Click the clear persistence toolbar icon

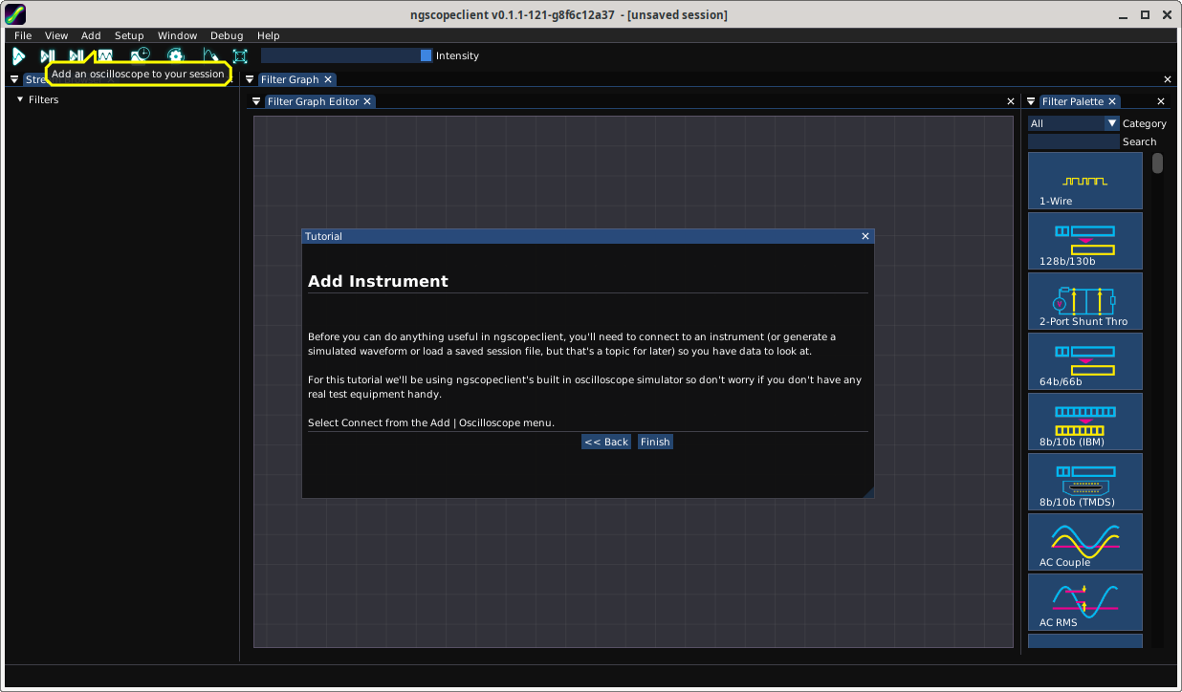(209, 56)
